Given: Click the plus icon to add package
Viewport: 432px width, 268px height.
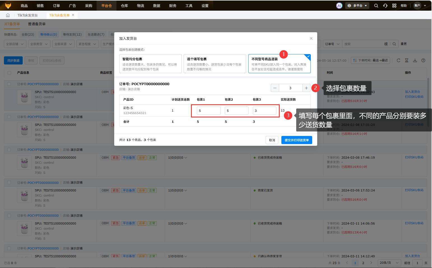Looking at the screenshot, I should pyautogui.click(x=306, y=88).
